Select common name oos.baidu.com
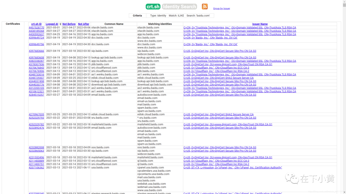Screen dimensions: 346x194 [x=100, y=148]
